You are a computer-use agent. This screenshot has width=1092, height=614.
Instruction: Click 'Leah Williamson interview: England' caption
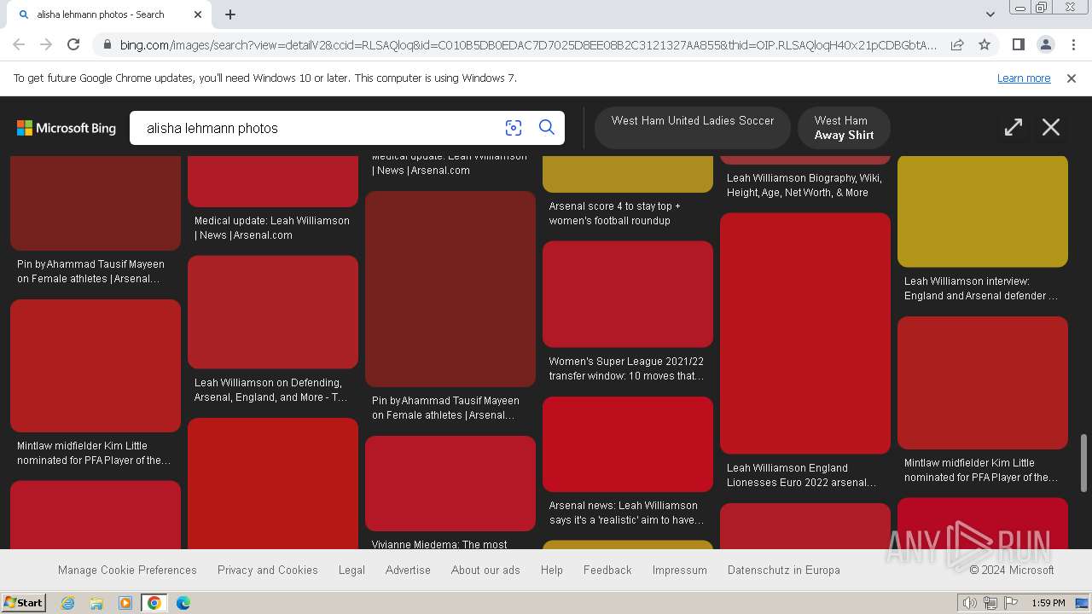click(x=981, y=288)
